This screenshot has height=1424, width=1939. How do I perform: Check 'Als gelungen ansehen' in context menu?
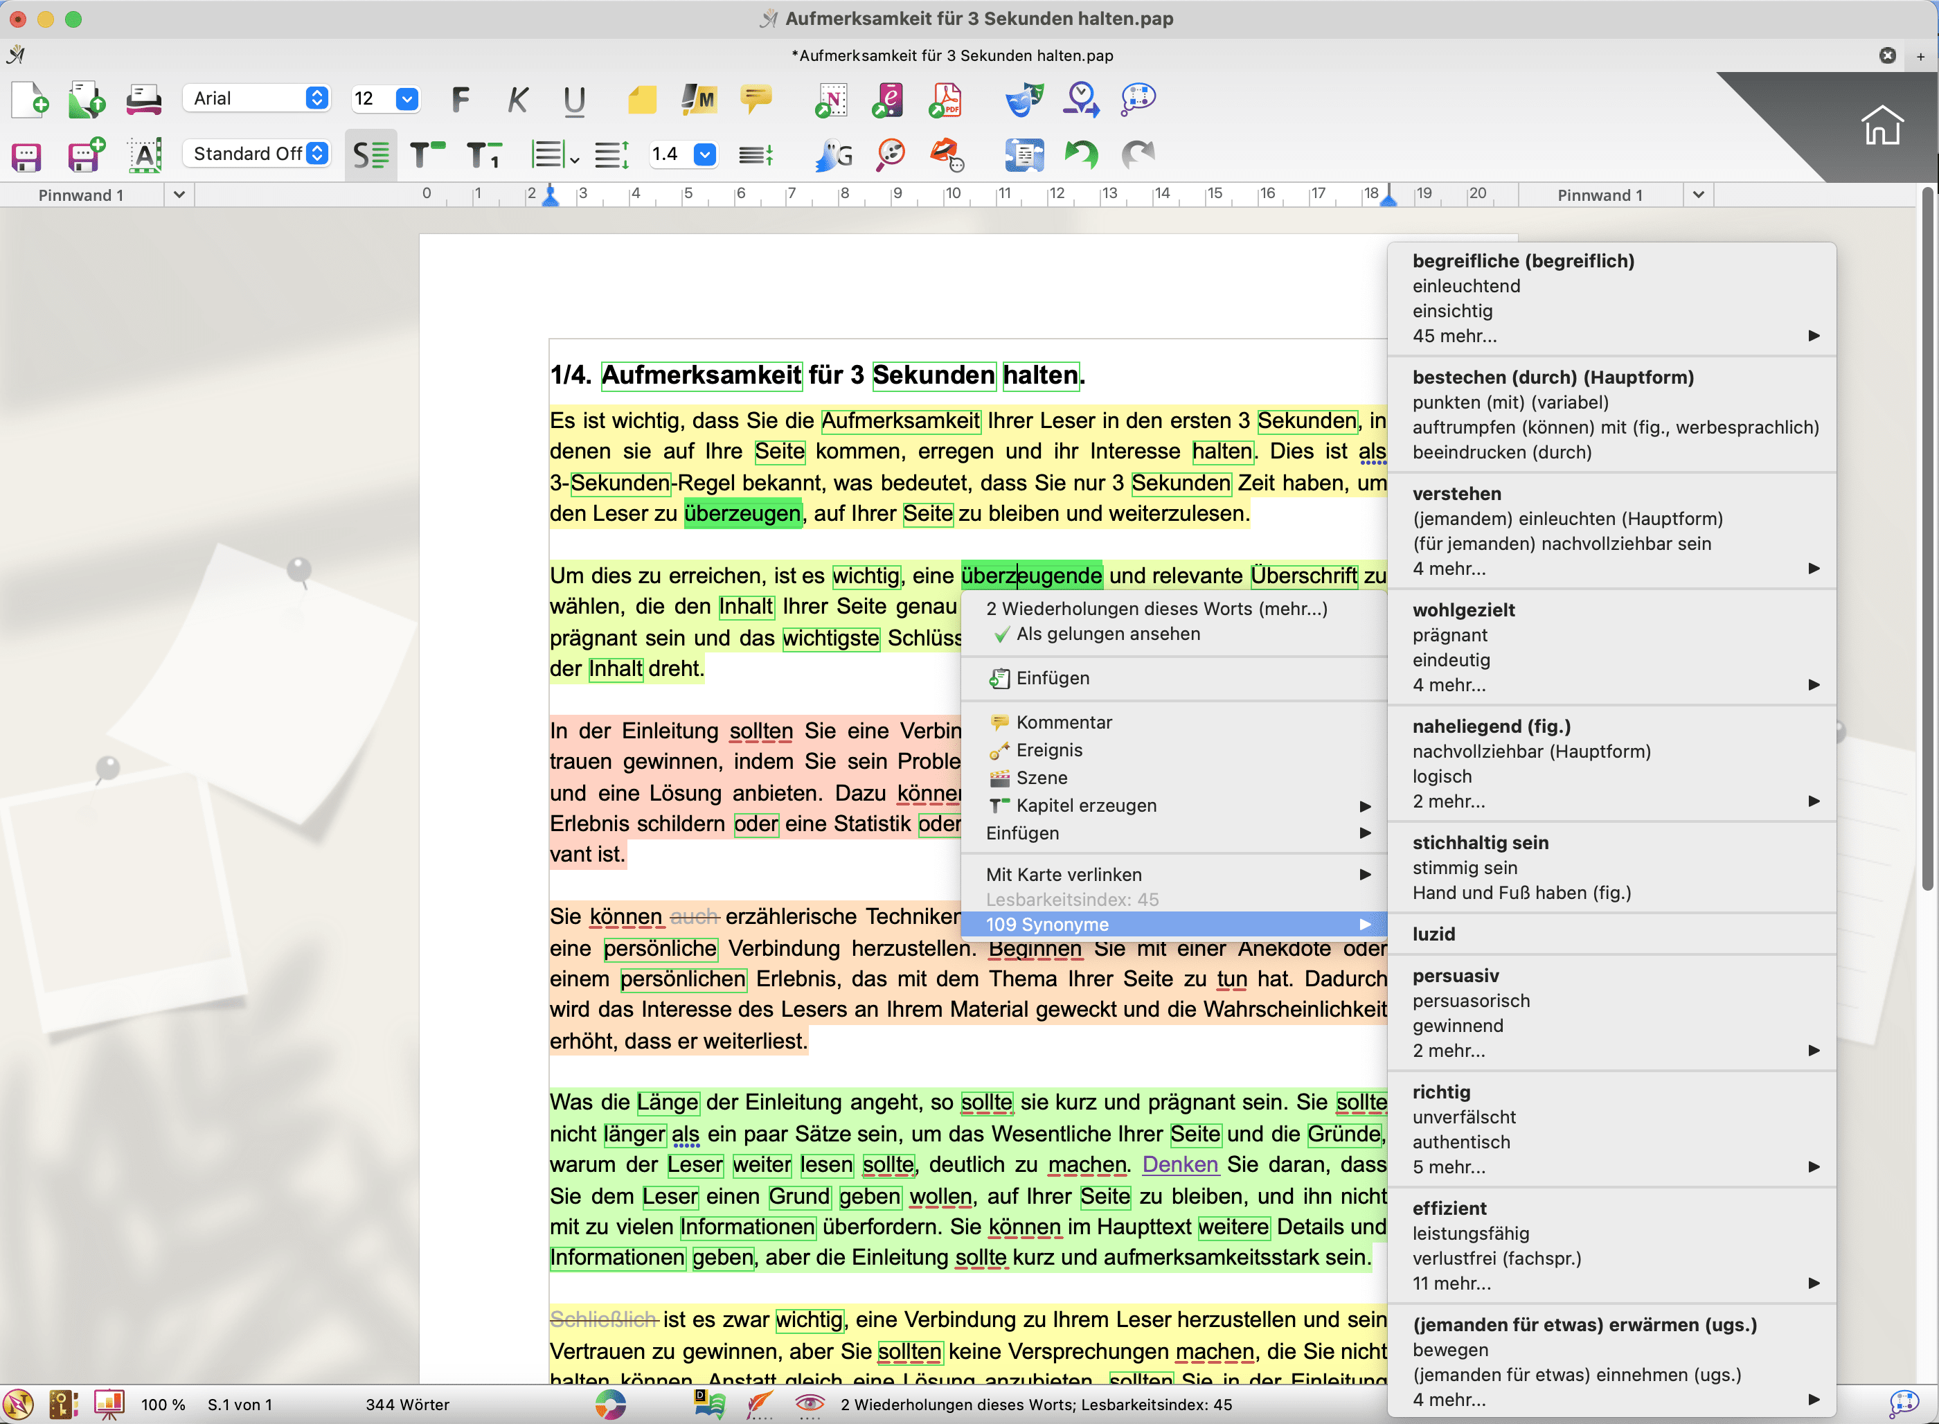tap(1107, 634)
